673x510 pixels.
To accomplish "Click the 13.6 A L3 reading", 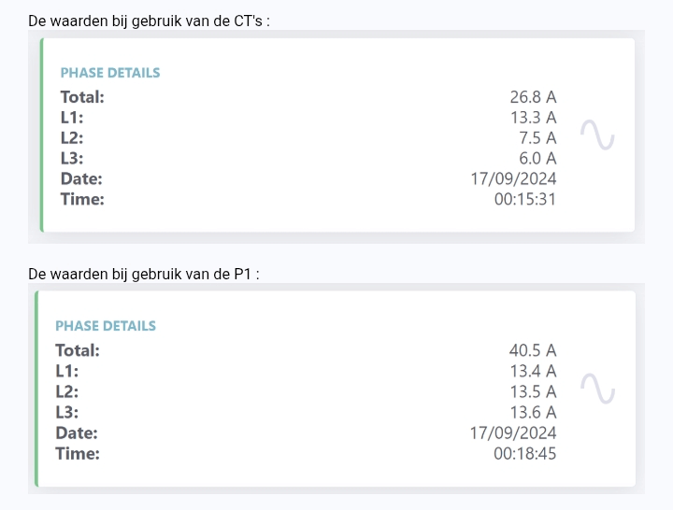I will click(533, 412).
